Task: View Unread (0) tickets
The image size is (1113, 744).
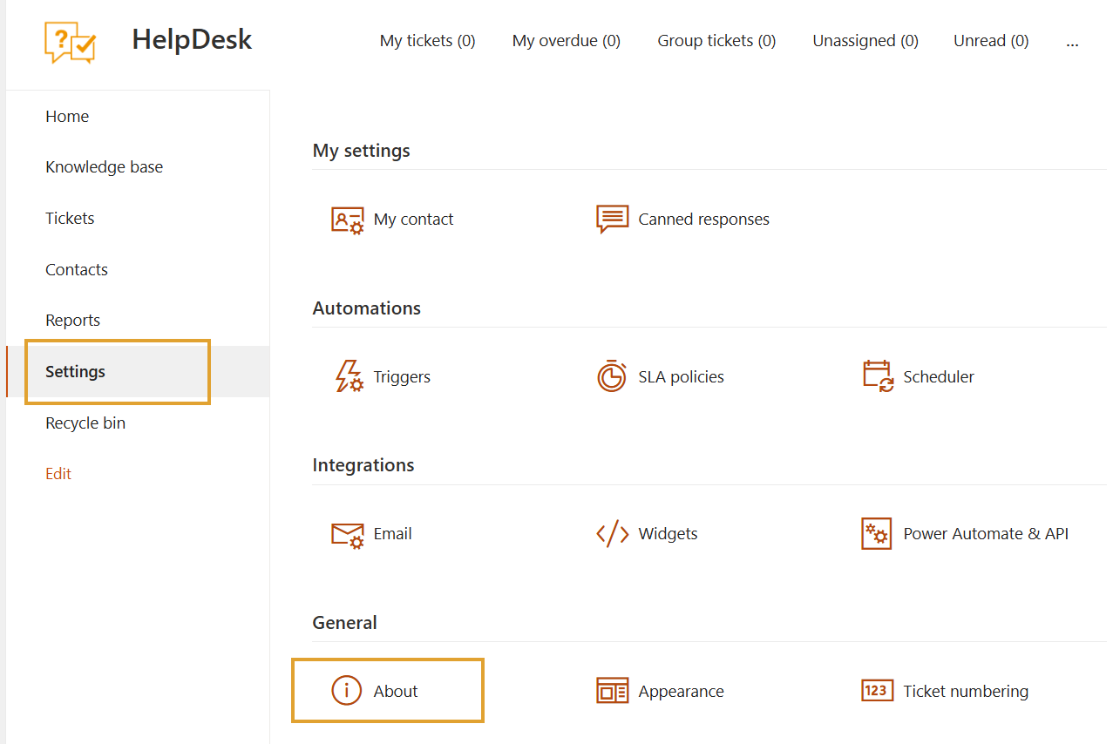Action: coord(991,41)
